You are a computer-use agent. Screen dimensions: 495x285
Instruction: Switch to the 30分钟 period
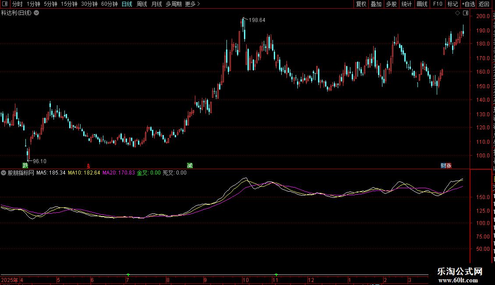(89, 4)
